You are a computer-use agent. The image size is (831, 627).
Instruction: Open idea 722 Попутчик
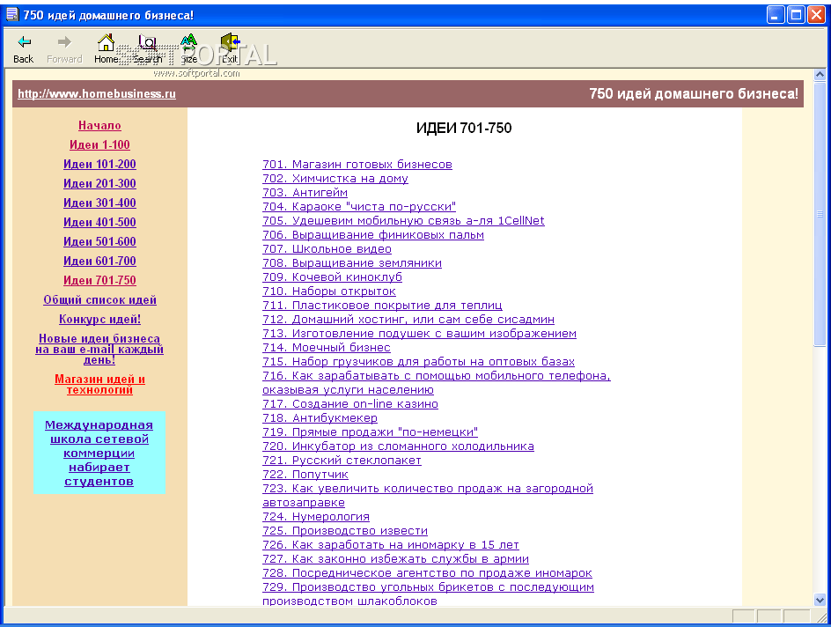pyautogui.click(x=305, y=475)
